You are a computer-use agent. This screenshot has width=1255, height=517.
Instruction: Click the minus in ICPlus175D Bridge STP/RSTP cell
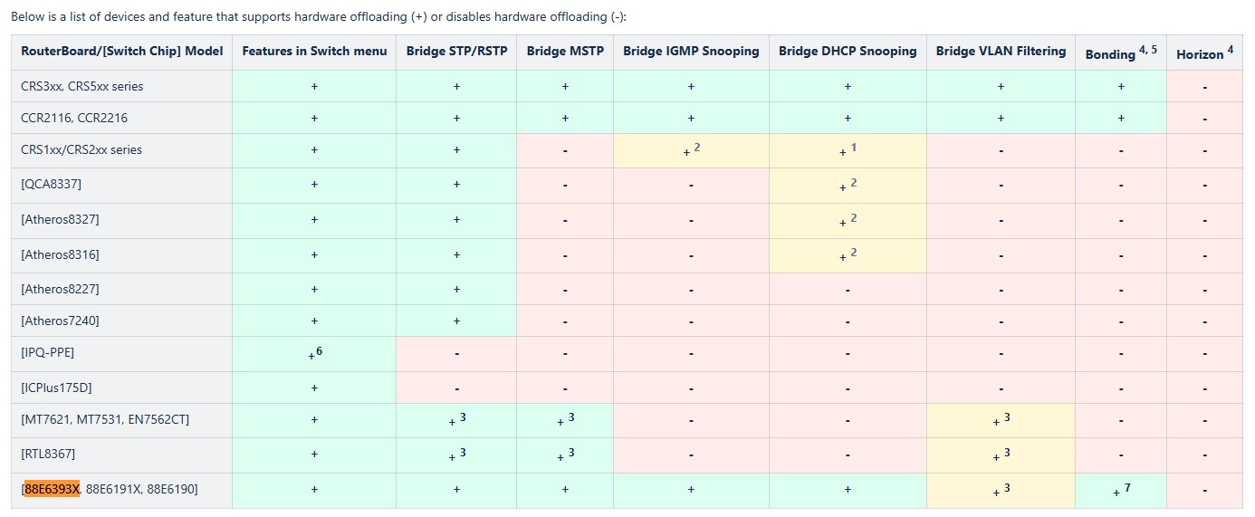[x=456, y=388]
